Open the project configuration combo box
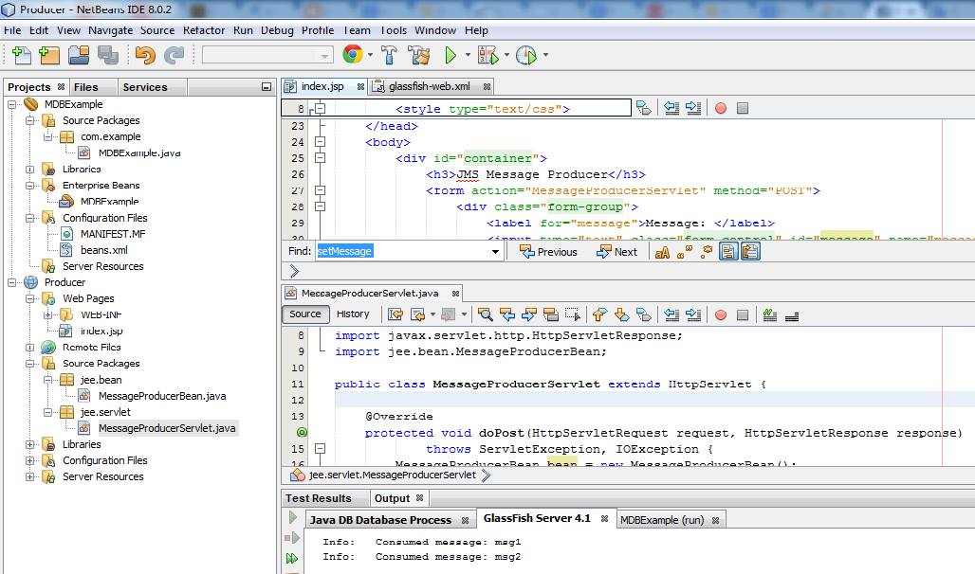 (268, 55)
